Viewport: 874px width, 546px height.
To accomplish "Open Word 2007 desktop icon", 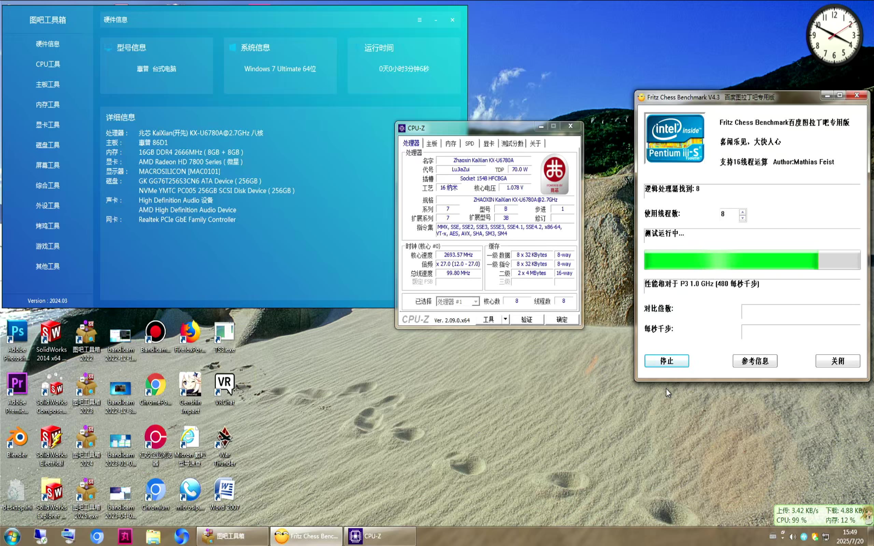I will coord(225,494).
